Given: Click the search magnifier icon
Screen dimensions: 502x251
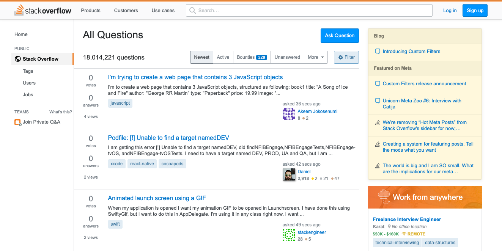Looking at the screenshot, I should click(x=192, y=10).
